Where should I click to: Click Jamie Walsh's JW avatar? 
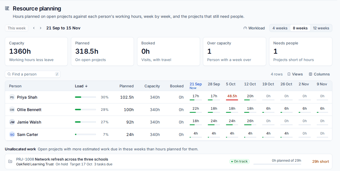pyautogui.click(x=12, y=122)
